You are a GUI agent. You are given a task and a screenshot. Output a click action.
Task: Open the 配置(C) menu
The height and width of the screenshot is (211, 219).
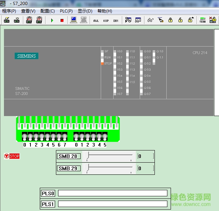48,11
